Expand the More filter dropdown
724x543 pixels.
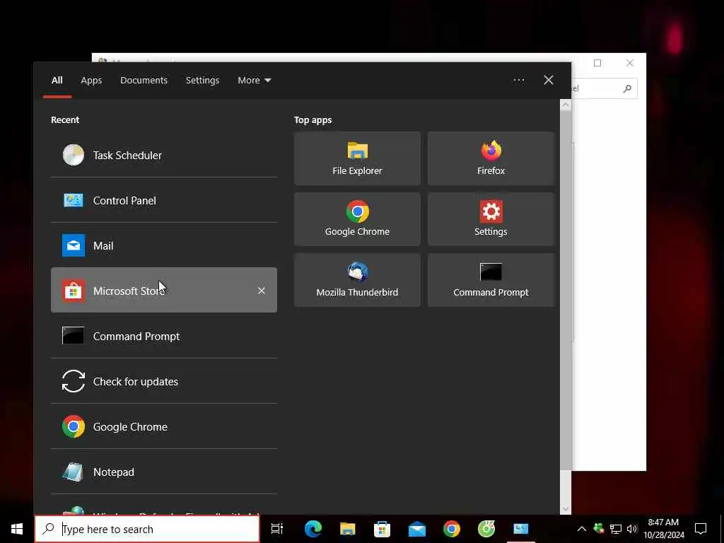pyautogui.click(x=255, y=81)
